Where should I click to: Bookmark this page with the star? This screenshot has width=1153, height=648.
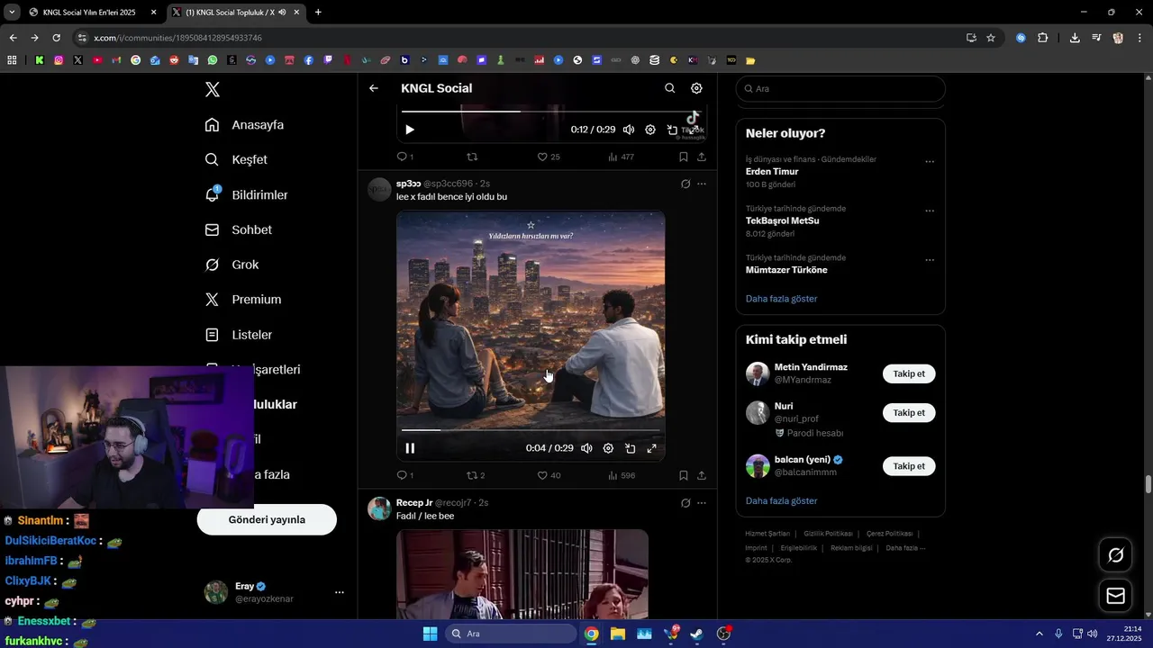(991, 38)
